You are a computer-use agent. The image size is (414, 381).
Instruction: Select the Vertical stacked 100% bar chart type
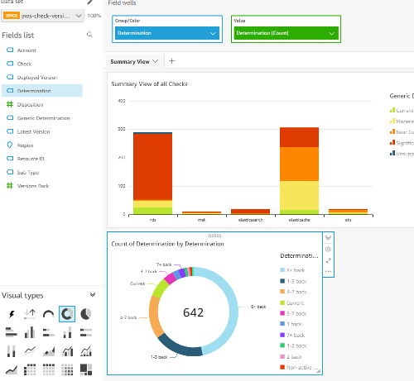click(12, 351)
